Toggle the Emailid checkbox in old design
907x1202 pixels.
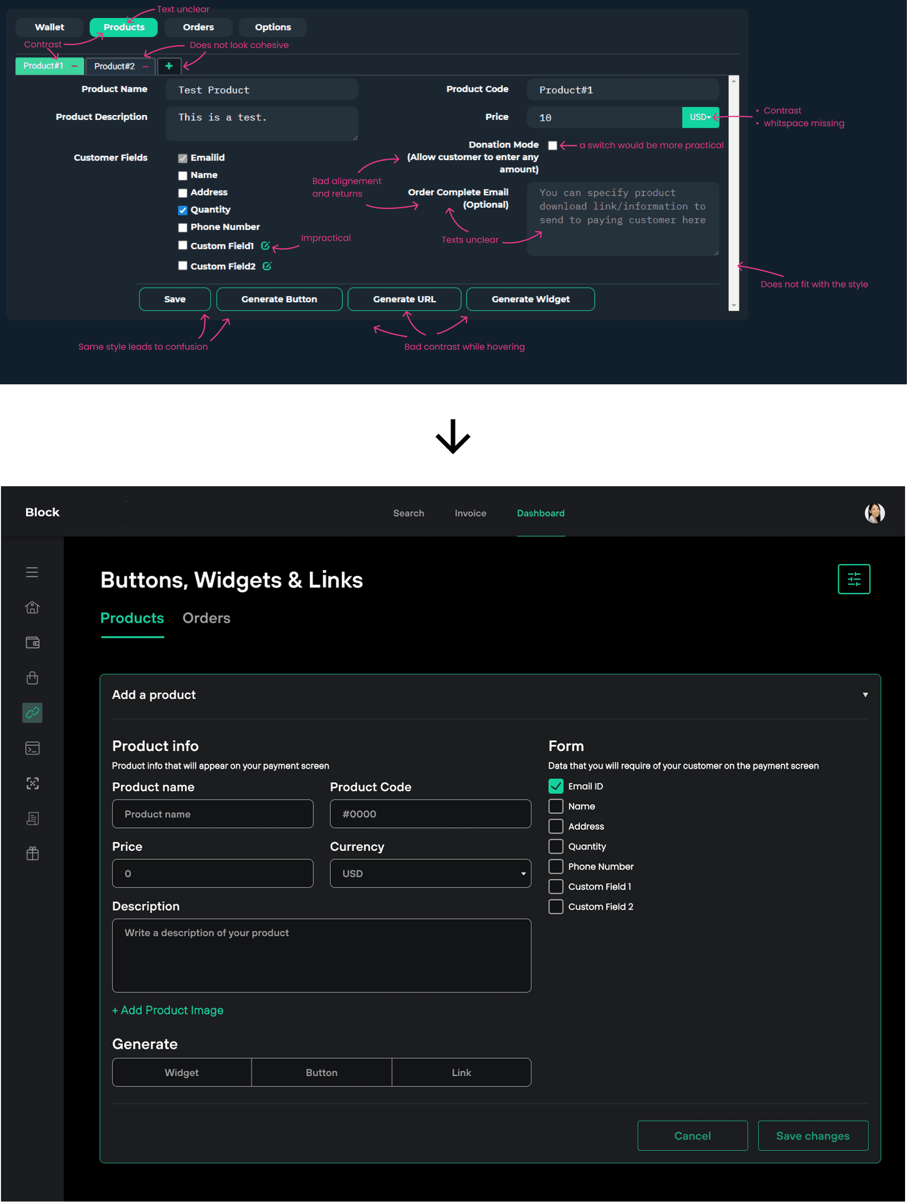[x=183, y=158]
